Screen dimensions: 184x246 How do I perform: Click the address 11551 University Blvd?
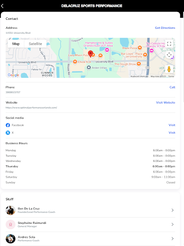coord(18,33)
